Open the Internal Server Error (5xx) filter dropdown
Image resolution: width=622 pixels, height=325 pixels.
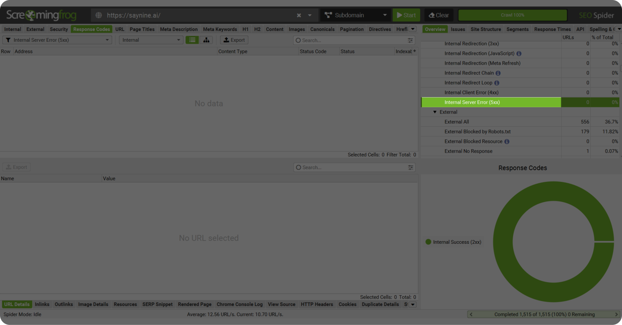pos(57,40)
